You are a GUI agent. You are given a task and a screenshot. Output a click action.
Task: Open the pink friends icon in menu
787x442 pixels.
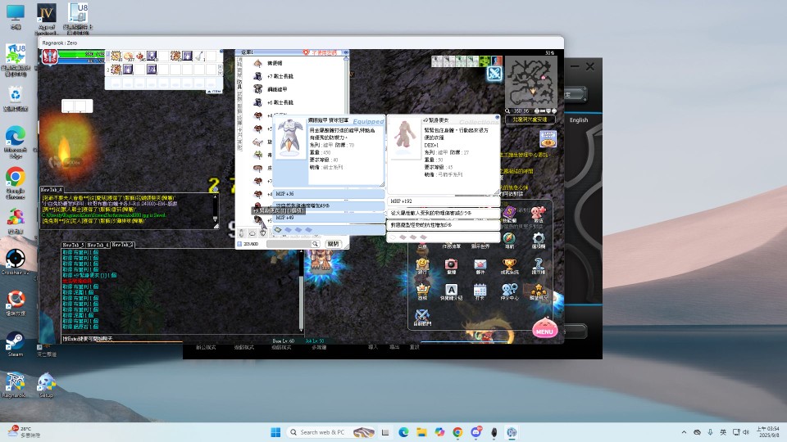(x=539, y=213)
